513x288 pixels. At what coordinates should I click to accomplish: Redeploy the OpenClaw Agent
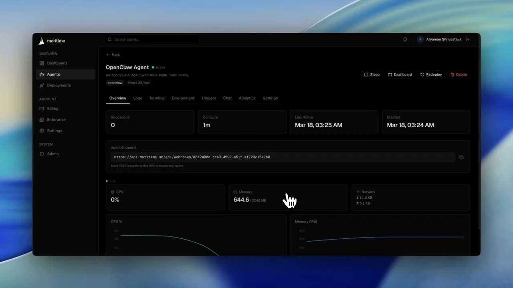point(431,74)
